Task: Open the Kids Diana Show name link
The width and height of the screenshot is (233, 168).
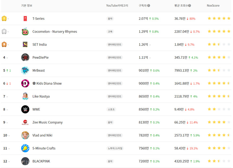Action: click(47, 83)
